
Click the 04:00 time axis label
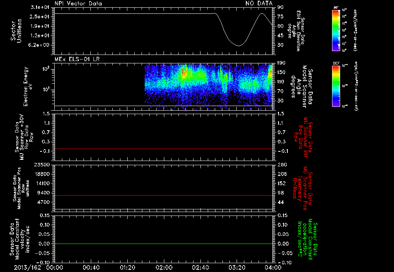273,267
